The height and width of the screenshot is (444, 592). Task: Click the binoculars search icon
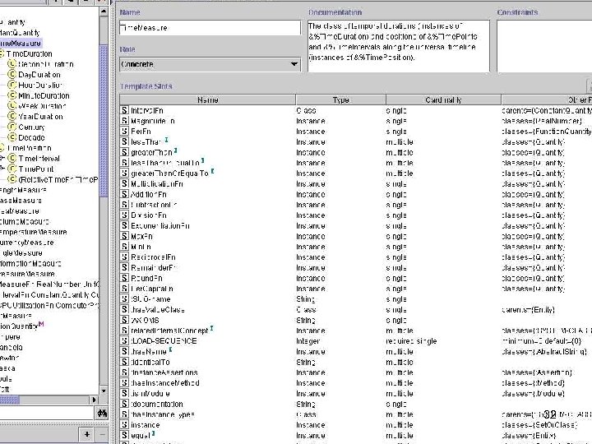coord(102,413)
